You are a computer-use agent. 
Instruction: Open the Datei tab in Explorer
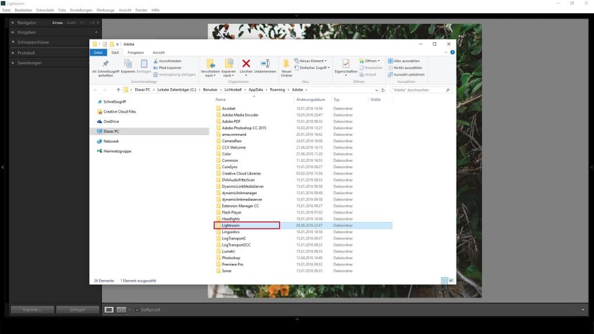(x=98, y=53)
